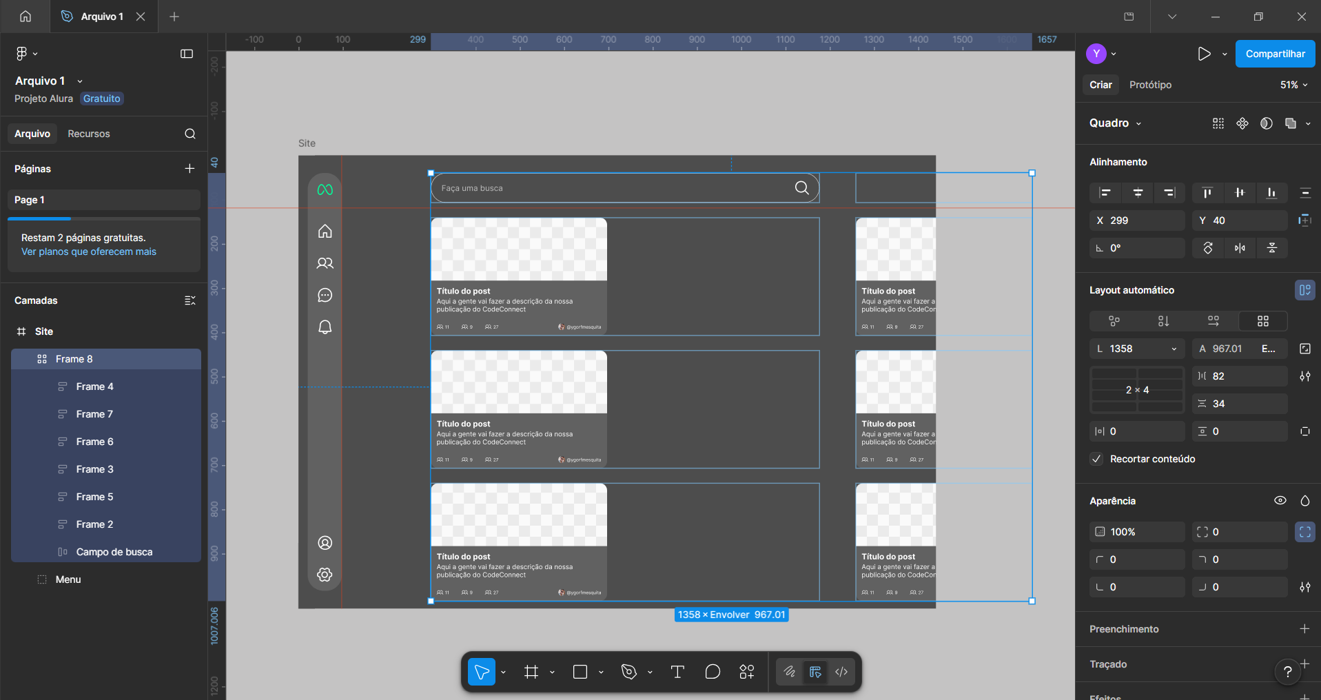Align vertical centers in Alinhamento
The width and height of the screenshot is (1321, 700).
point(1240,193)
